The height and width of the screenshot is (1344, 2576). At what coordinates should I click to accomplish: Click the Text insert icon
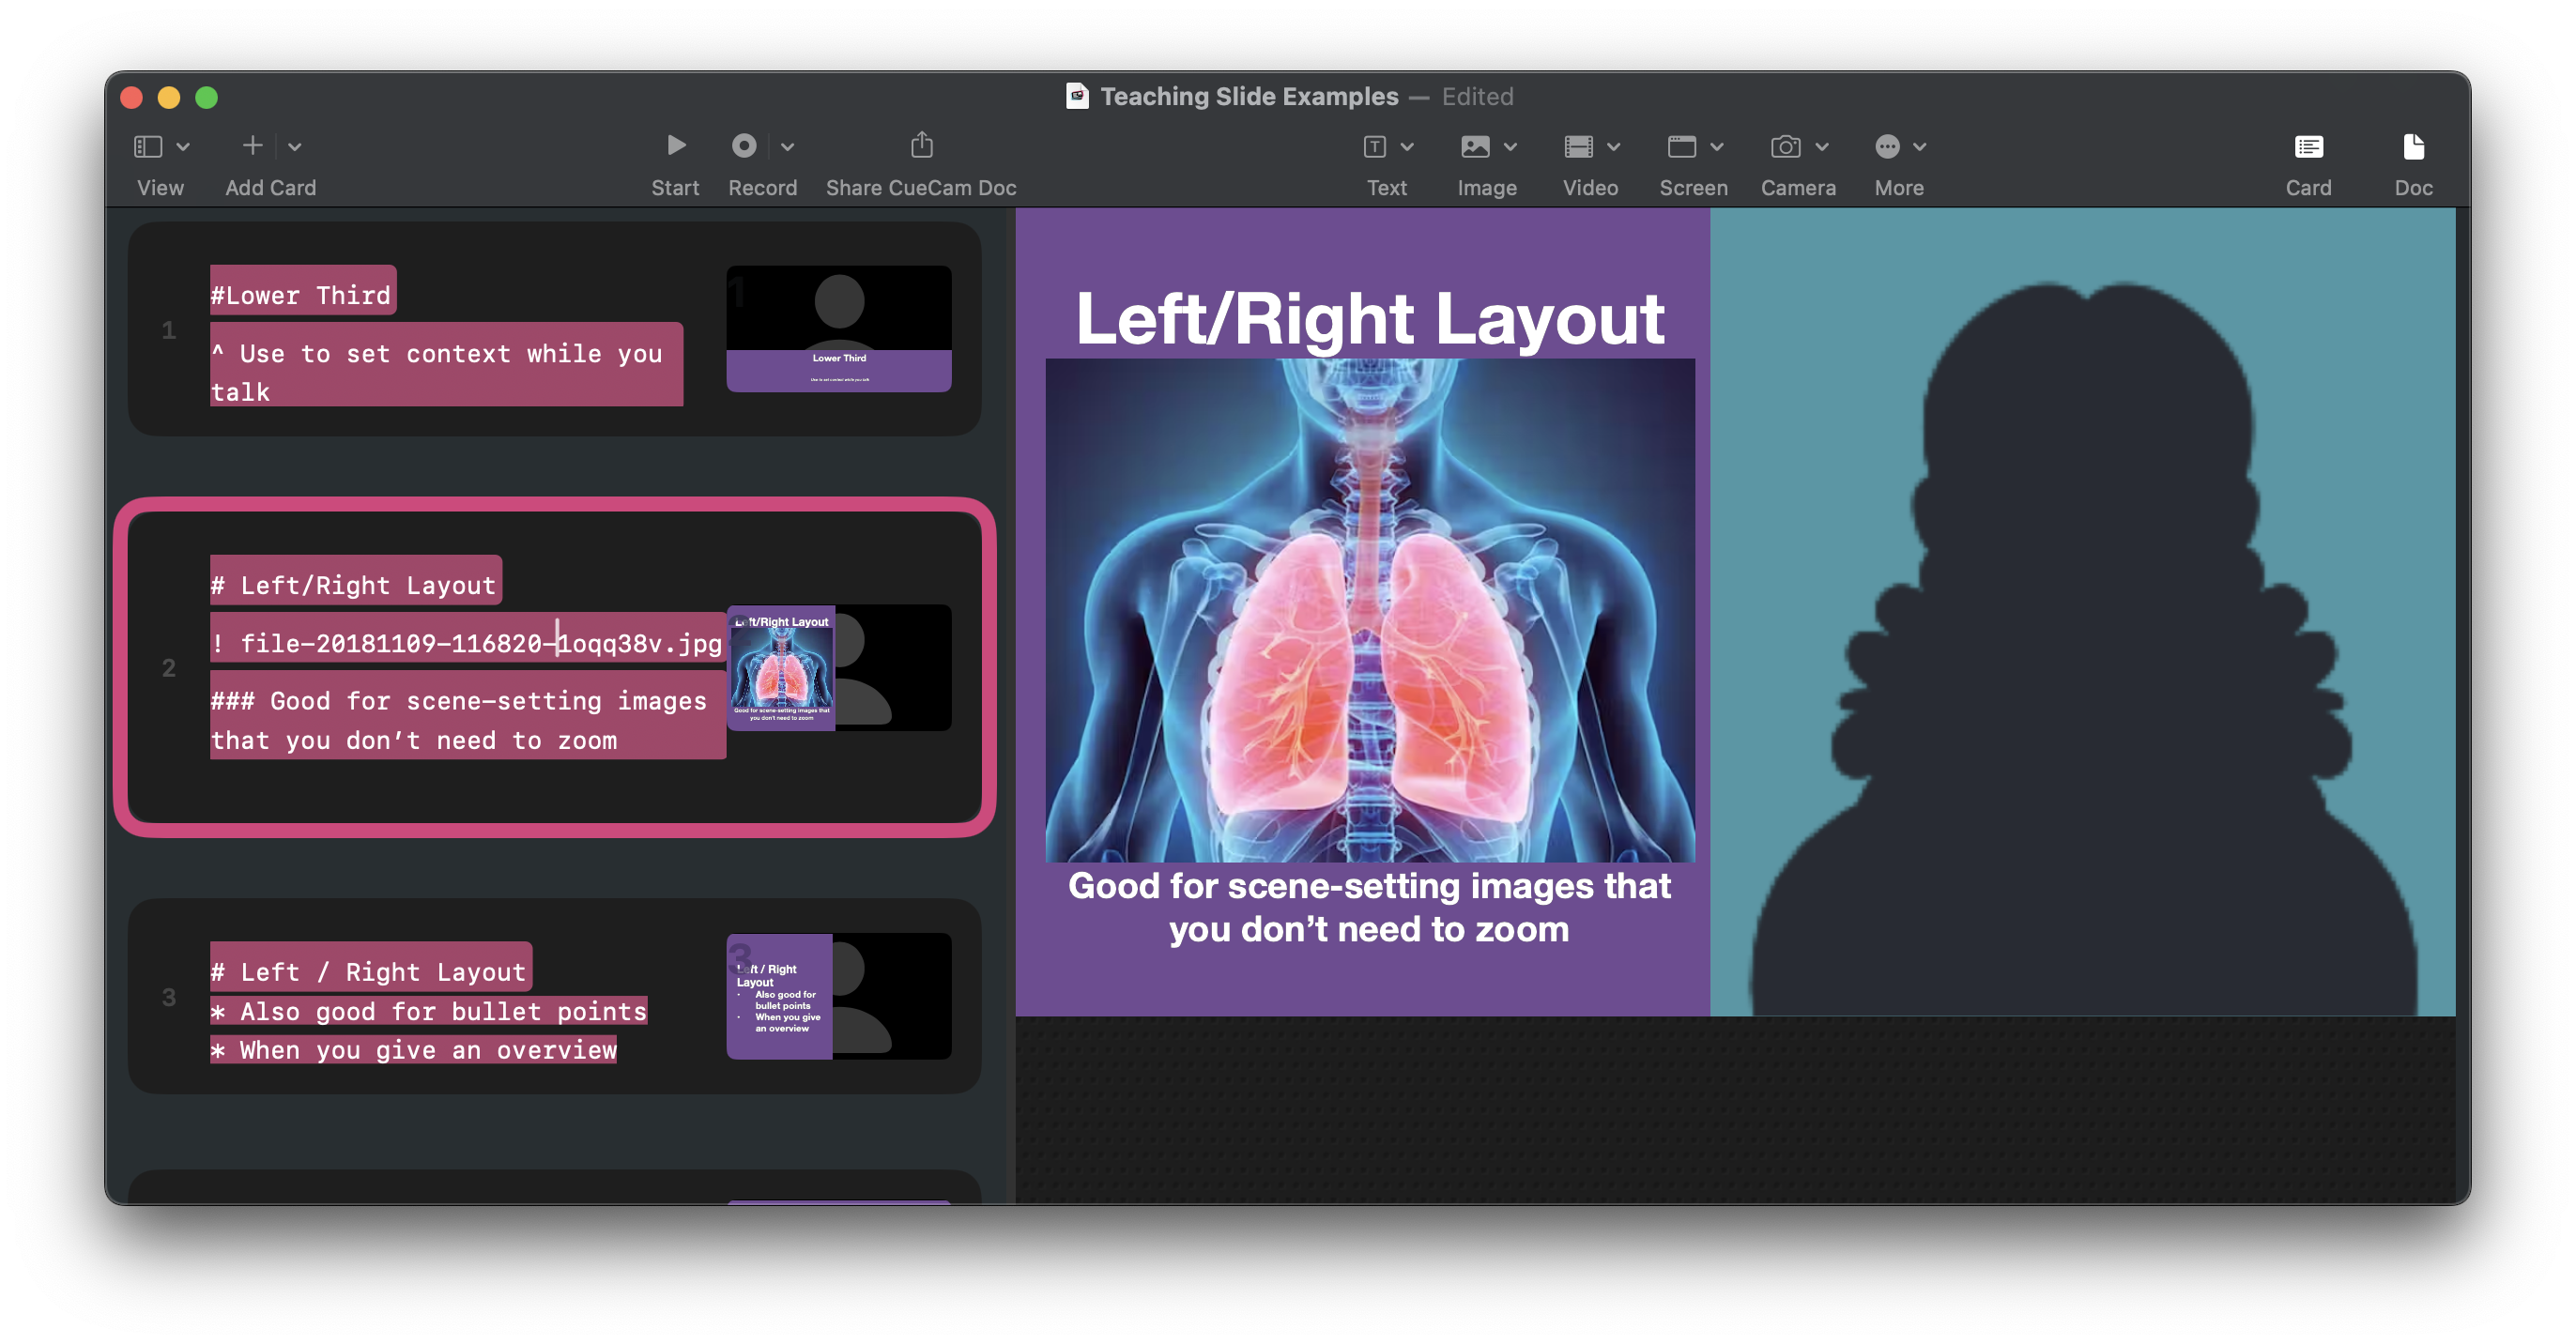pos(1375,147)
